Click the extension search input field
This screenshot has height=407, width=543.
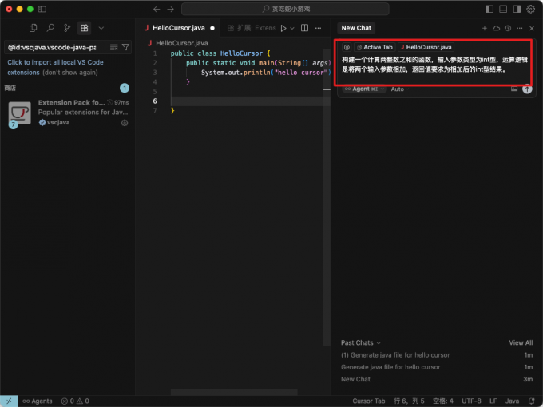[54, 47]
